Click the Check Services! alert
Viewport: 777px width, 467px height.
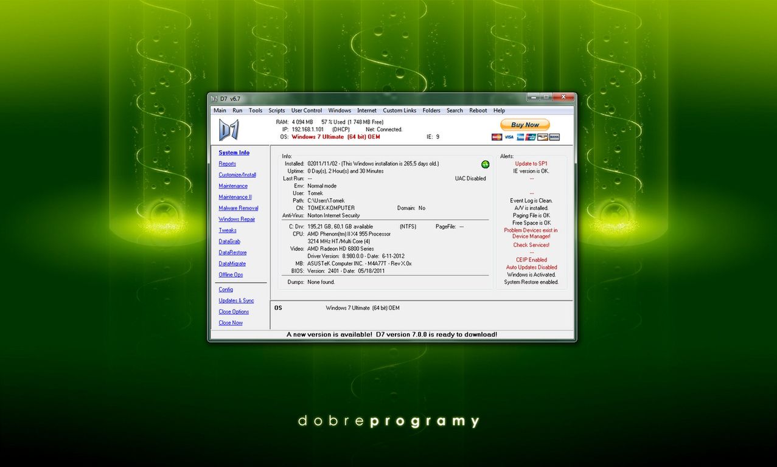tap(531, 245)
